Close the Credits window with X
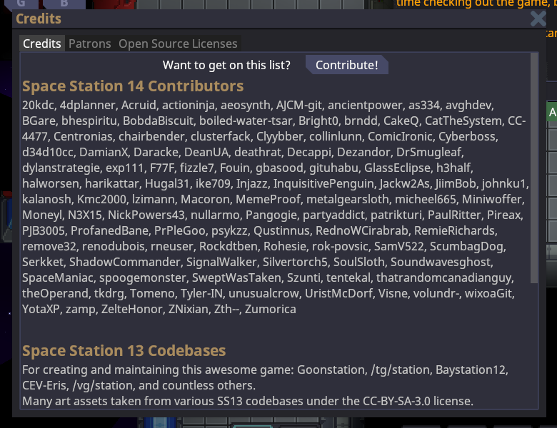This screenshot has width=557, height=428. (x=538, y=19)
